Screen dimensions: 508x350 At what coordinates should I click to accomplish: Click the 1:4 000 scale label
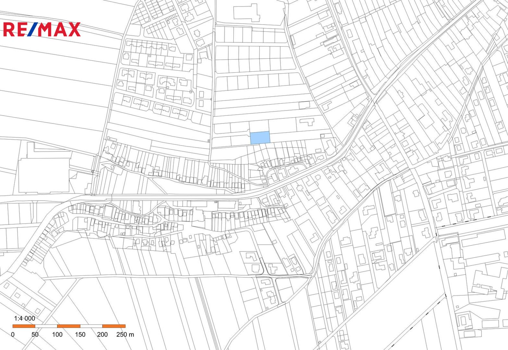coord(25,318)
